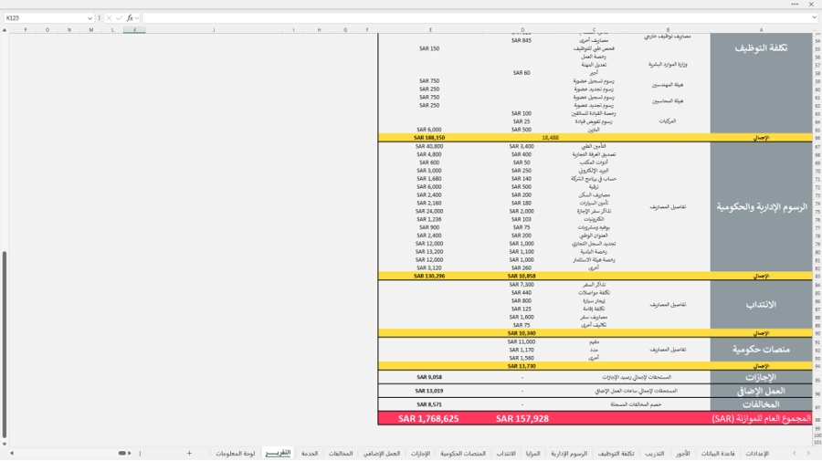Viewport: 822px width, 461px height.
Task: Open the قاعدة البيانات sheet tab
Action: (x=718, y=453)
